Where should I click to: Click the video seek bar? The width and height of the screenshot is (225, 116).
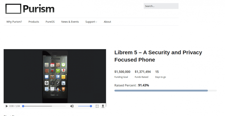coord(44,106)
